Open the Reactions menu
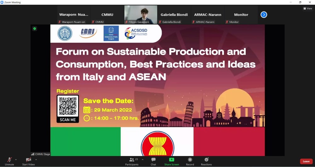 point(206,161)
